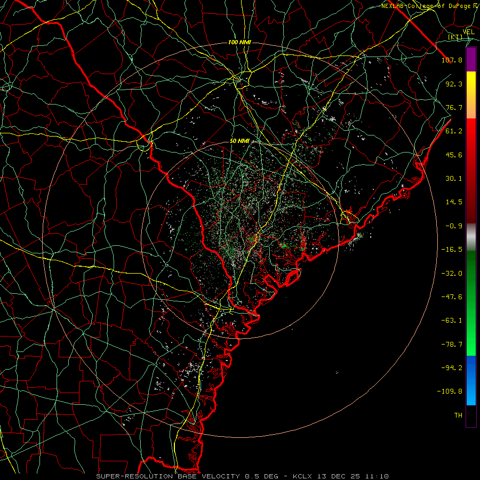Click the -16.5 velocity scale value
Viewport: 480px width, 480px height.
pyautogui.click(x=452, y=250)
